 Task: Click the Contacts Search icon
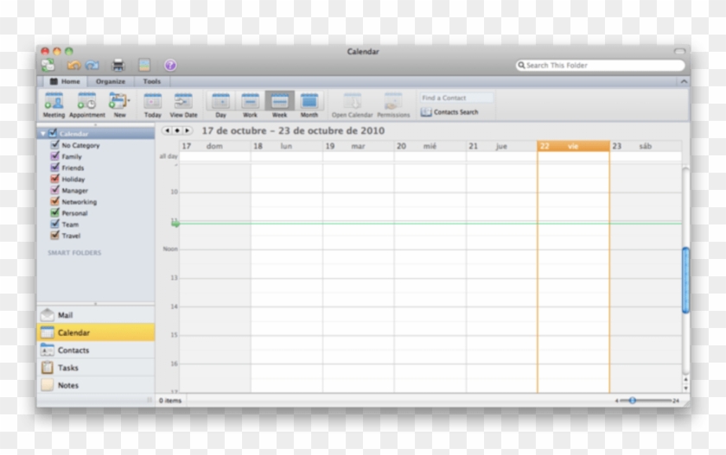point(426,112)
